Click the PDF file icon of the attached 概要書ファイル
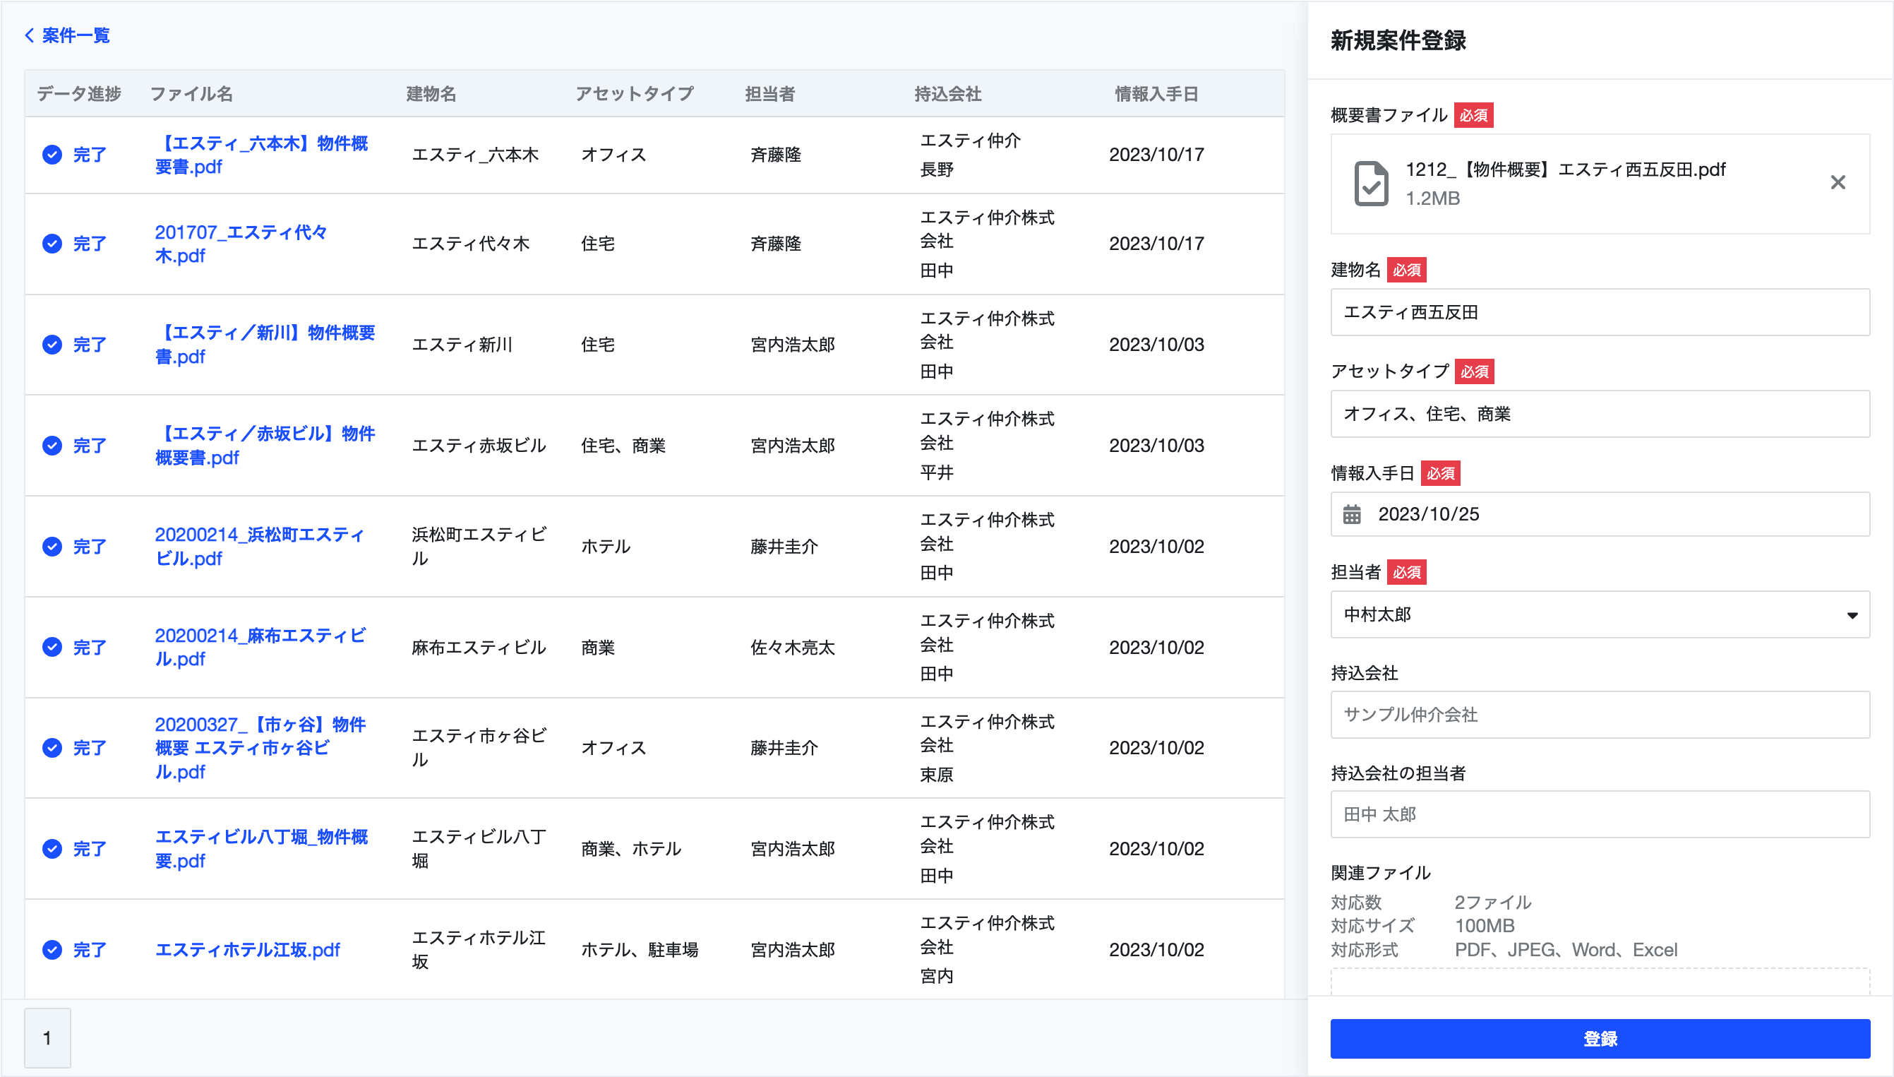The image size is (1894, 1077). point(1372,183)
